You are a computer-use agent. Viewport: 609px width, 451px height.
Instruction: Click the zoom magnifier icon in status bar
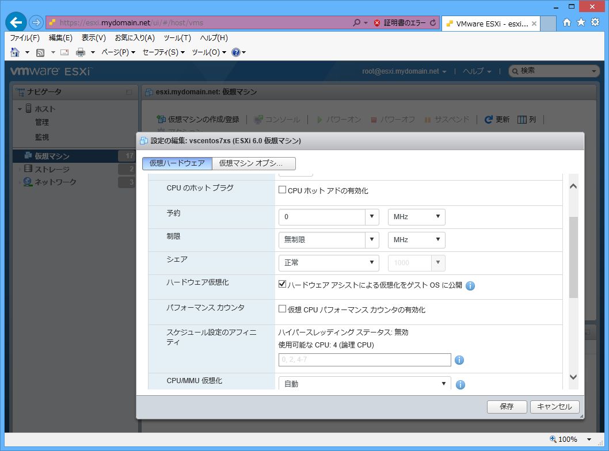coord(553,439)
